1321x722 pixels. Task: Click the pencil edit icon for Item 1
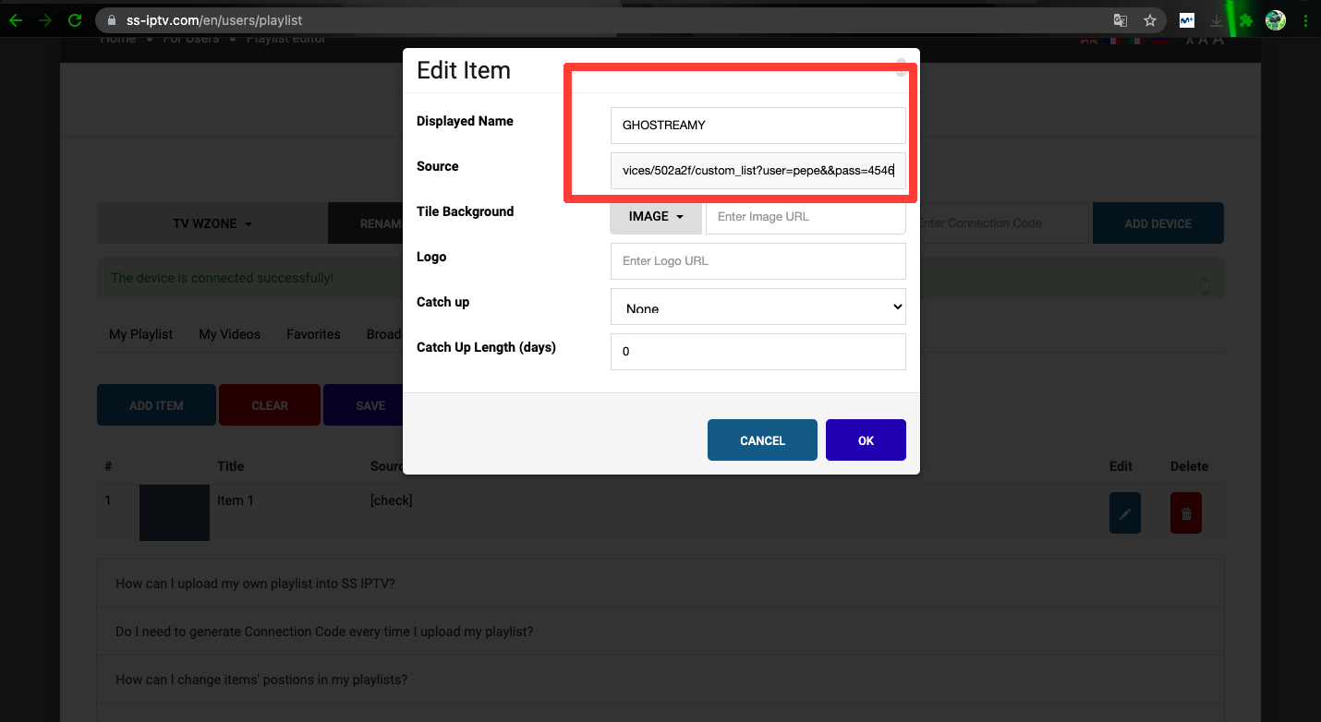(x=1124, y=513)
